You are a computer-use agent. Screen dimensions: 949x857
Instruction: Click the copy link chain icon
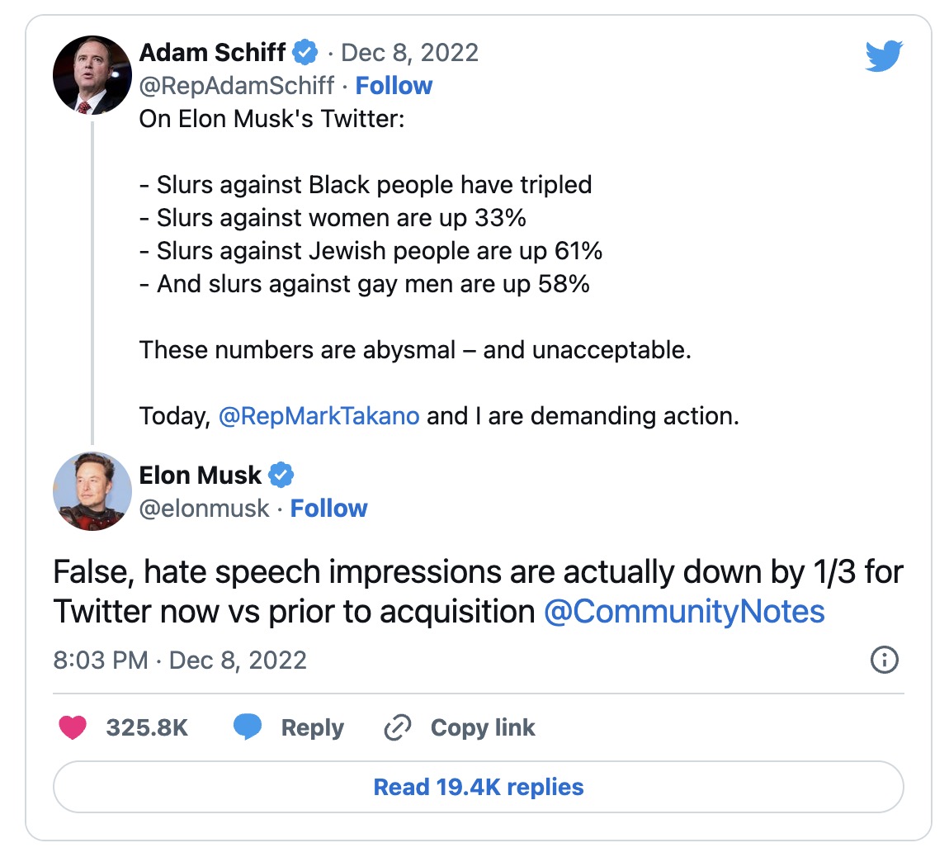398,727
